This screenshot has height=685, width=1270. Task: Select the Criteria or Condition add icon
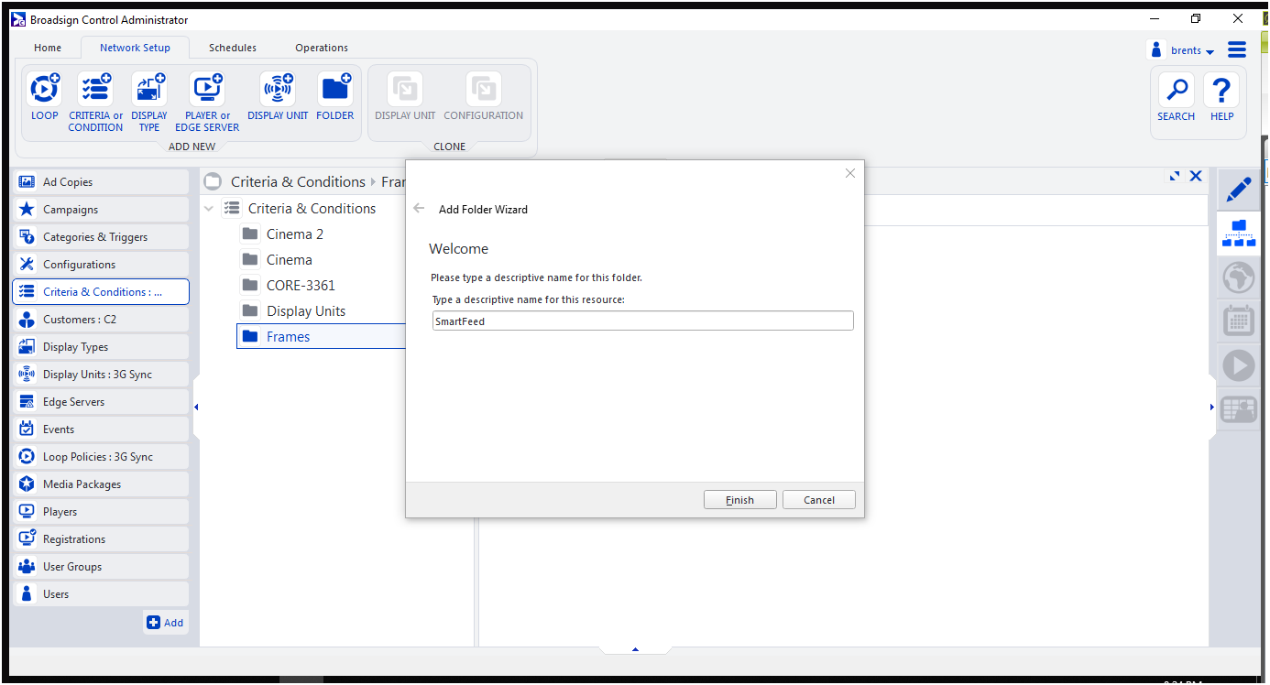pyautogui.click(x=95, y=90)
